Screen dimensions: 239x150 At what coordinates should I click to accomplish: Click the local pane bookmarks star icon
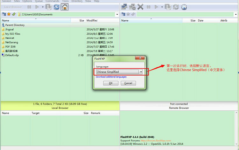pos(9,14)
